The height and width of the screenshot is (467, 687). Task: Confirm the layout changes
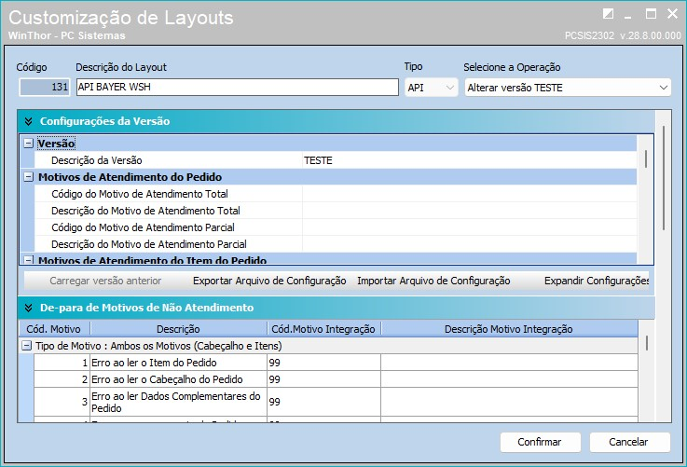tap(541, 442)
